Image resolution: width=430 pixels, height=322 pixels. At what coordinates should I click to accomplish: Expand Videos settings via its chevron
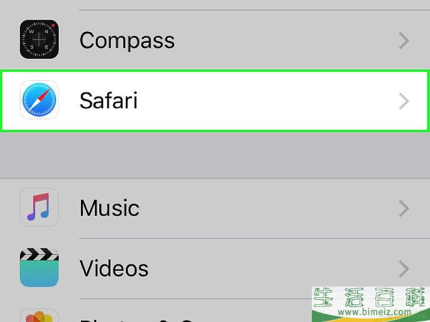pos(403,268)
